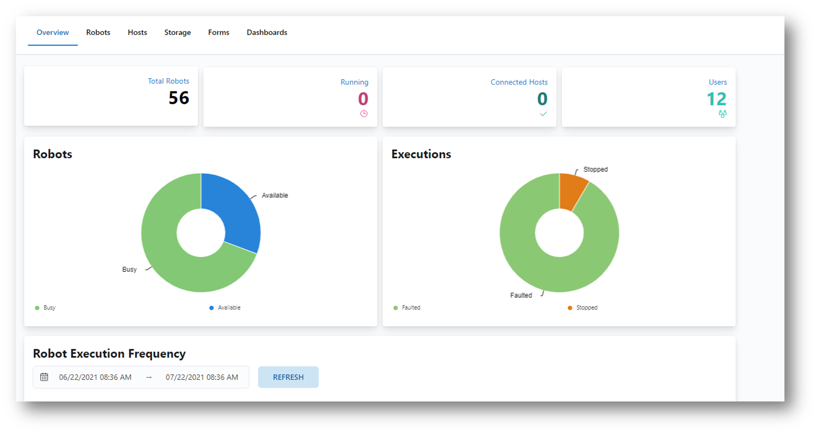Click the checkmark icon under Connected Hosts

[543, 114]
